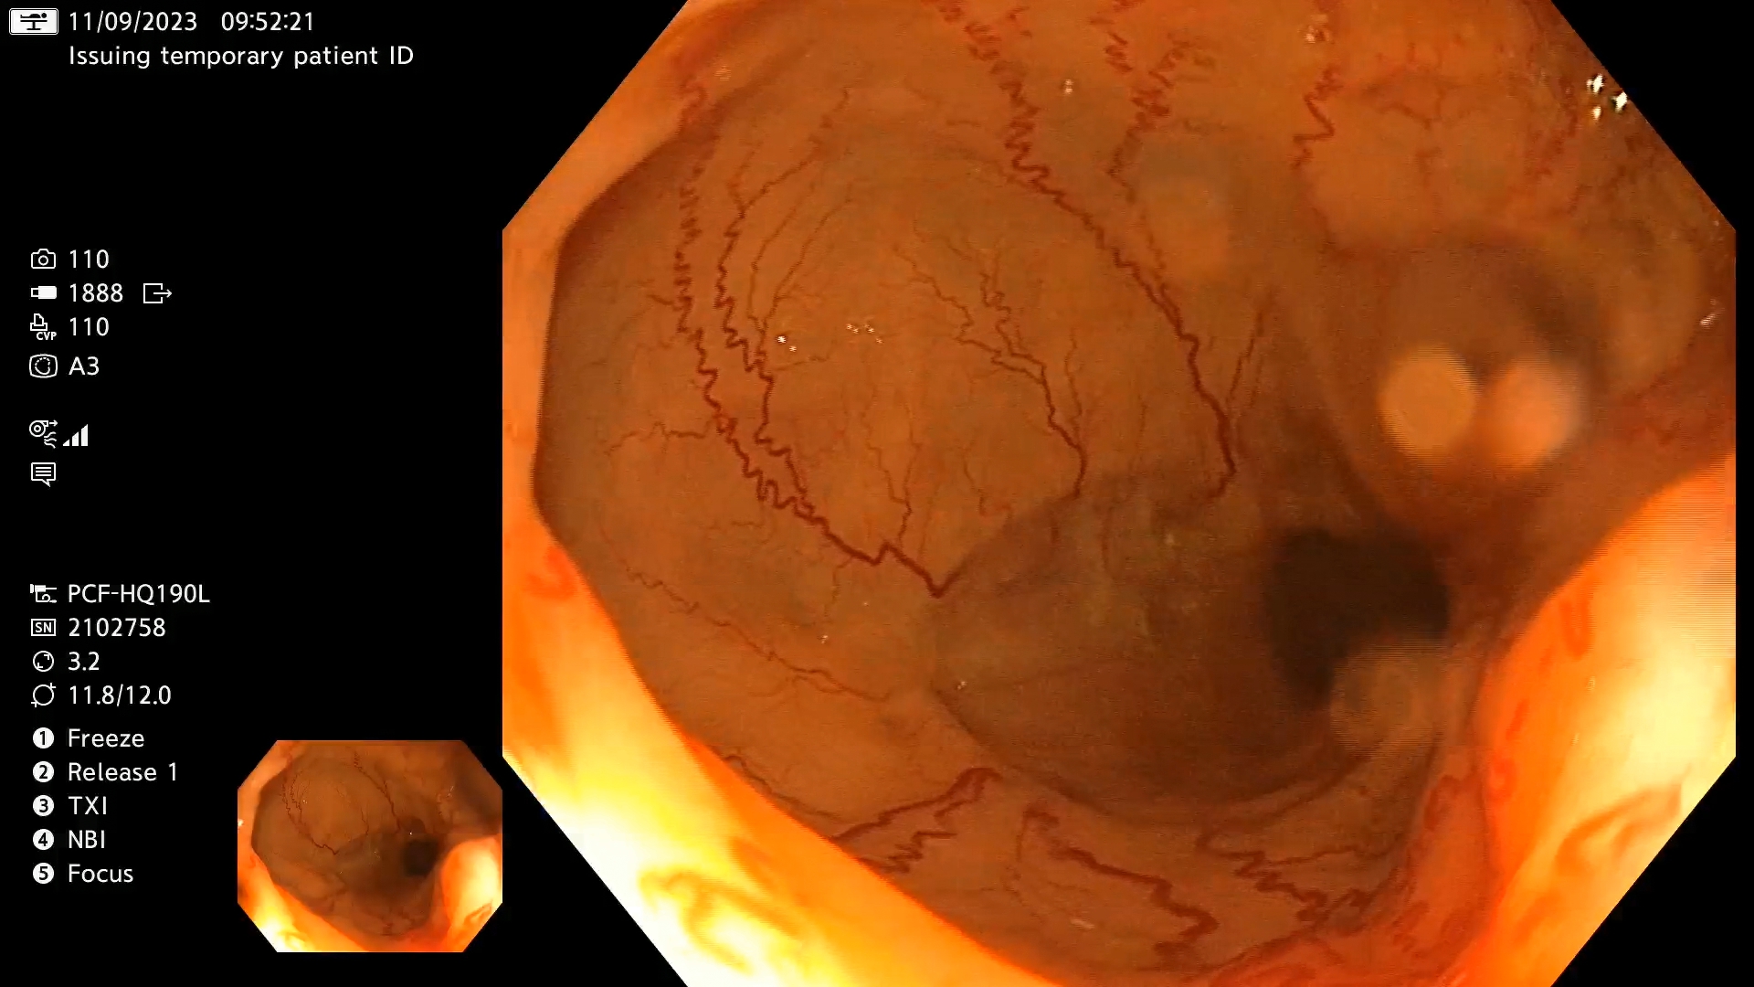Click the 11.8/12.0 diameter value
1754x987 pixels.
pos(120,695)
